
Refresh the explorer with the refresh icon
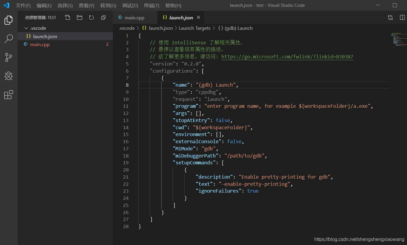(x=91, y=18)
